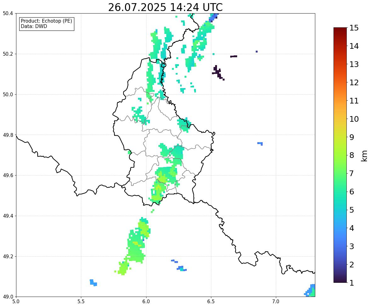Click the x-axis longitude label 6.5
This screenshot has width=371, height=307.
click(211, 302)
